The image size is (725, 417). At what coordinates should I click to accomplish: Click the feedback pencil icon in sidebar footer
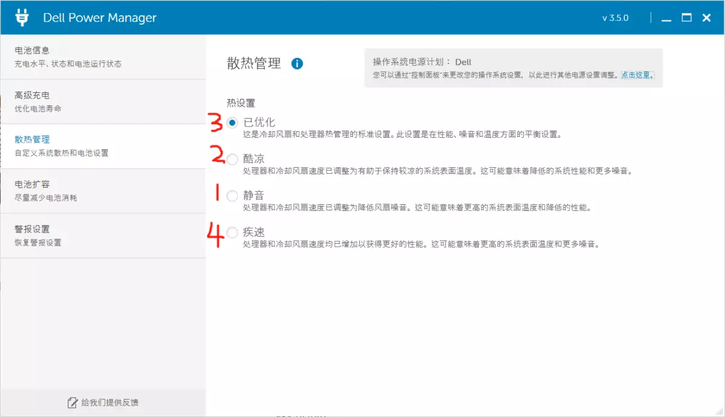[x=72, y=403]
